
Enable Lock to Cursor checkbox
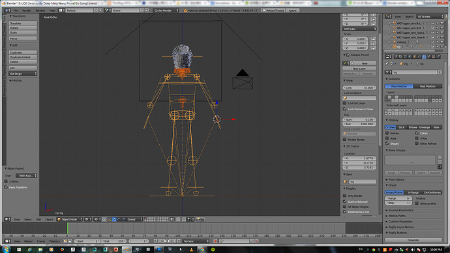[x=345, y=103]
